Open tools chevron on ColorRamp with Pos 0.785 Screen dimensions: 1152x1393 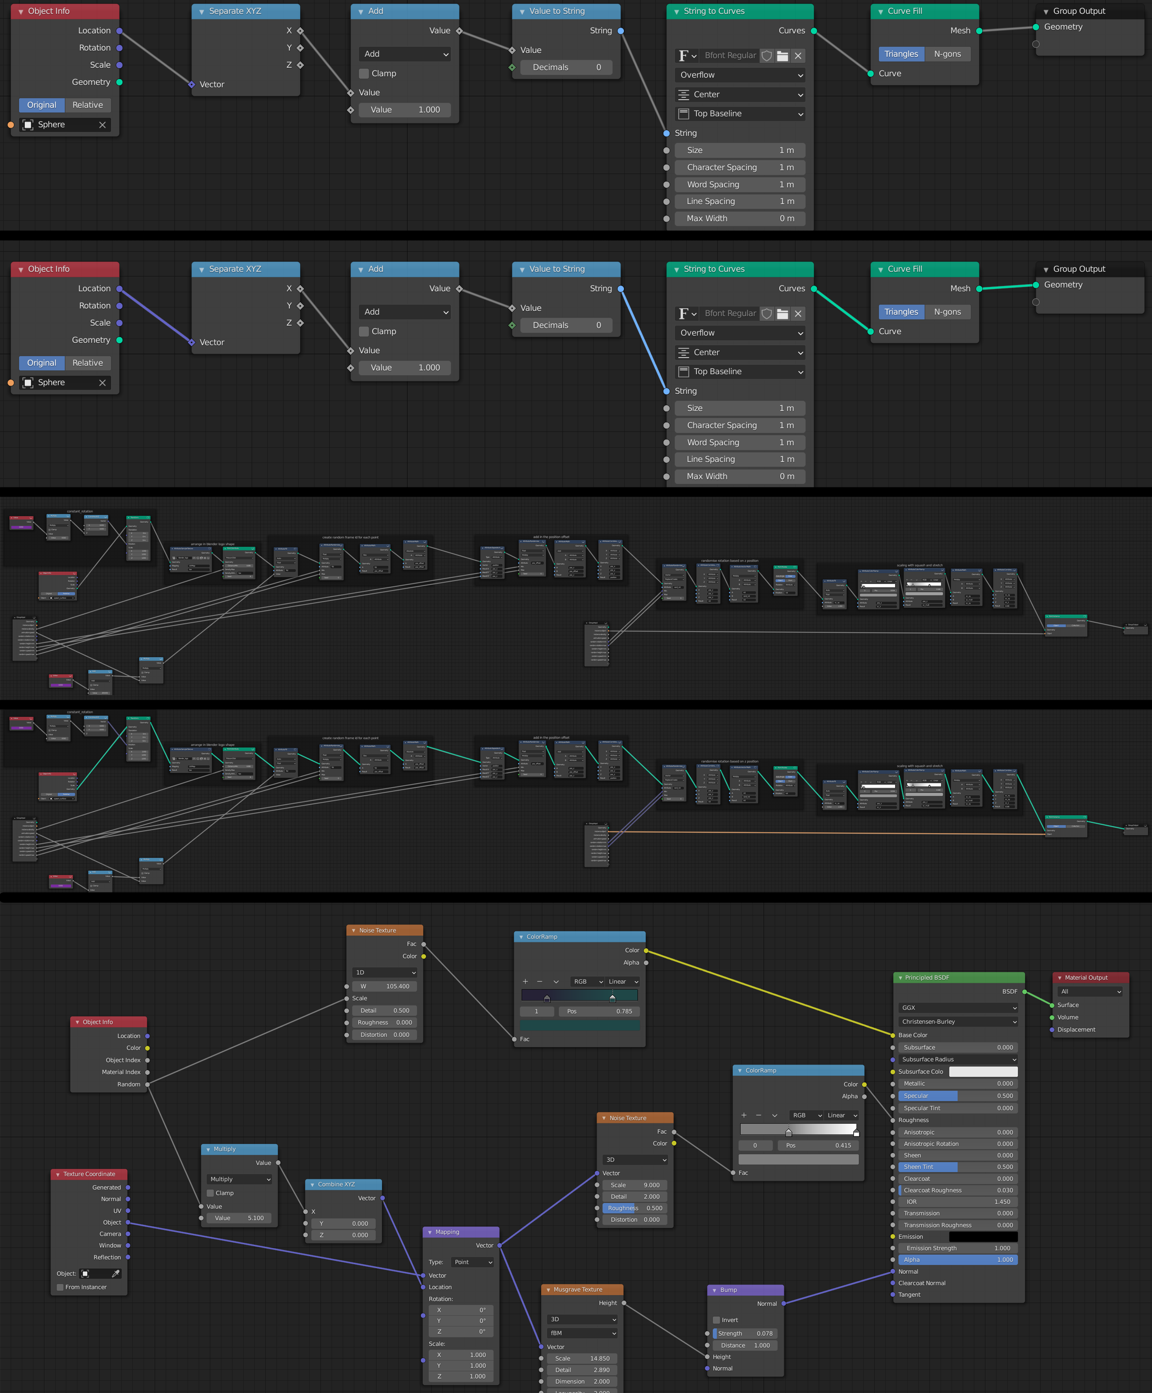tap(556, 982)
